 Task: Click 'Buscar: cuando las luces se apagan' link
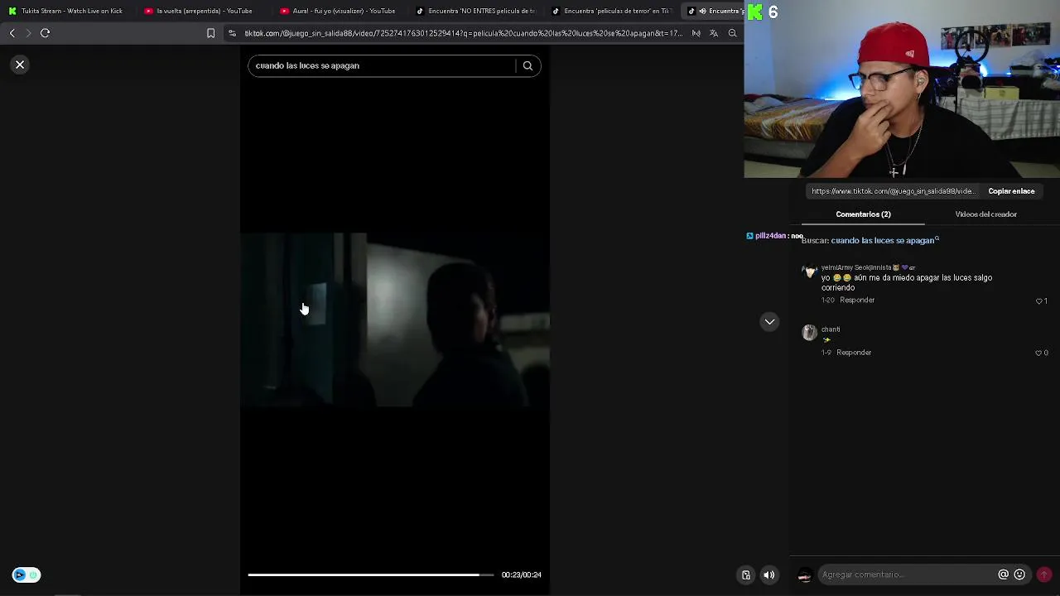(870, 240)
